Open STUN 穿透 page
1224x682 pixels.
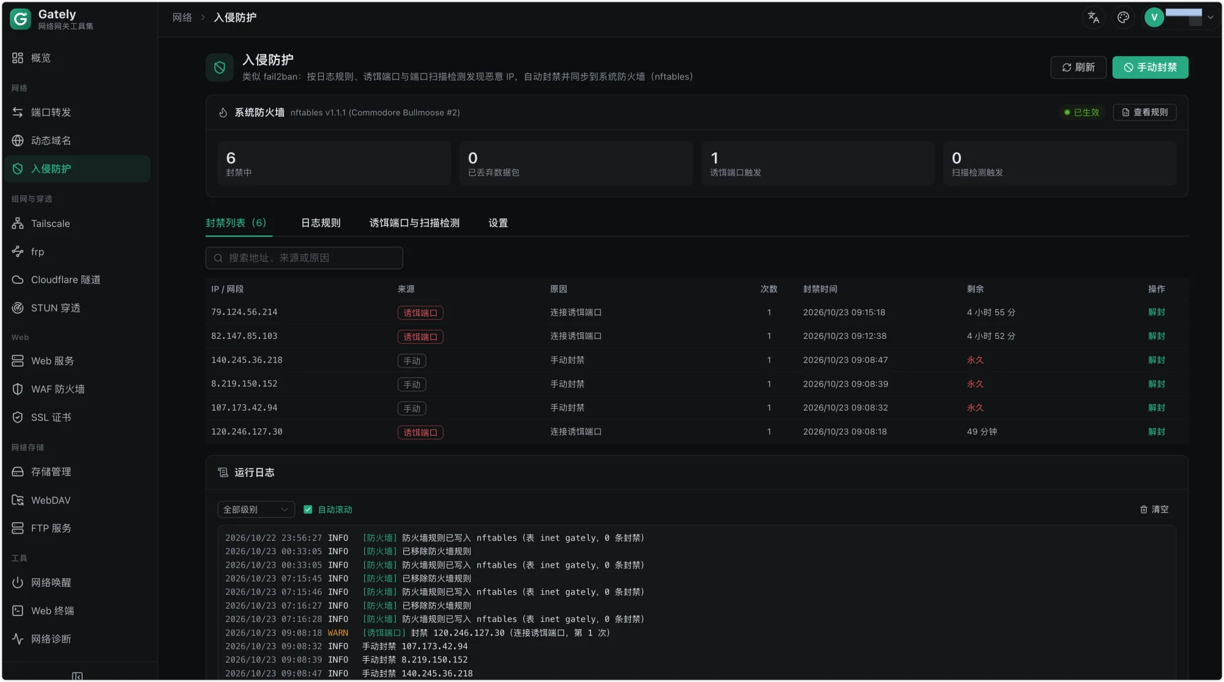coord(77,308)
